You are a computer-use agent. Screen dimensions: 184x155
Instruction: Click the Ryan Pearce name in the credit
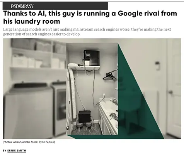(x=46, y=142)
